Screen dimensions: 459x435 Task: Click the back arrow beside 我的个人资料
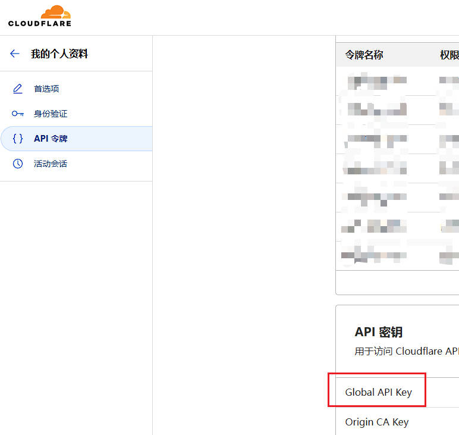point(15,54)
